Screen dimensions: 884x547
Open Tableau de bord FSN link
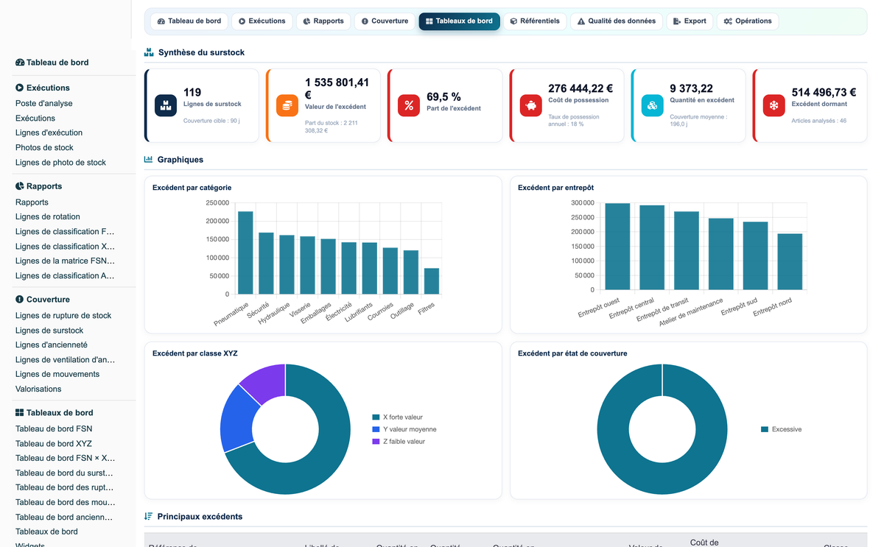54,429
